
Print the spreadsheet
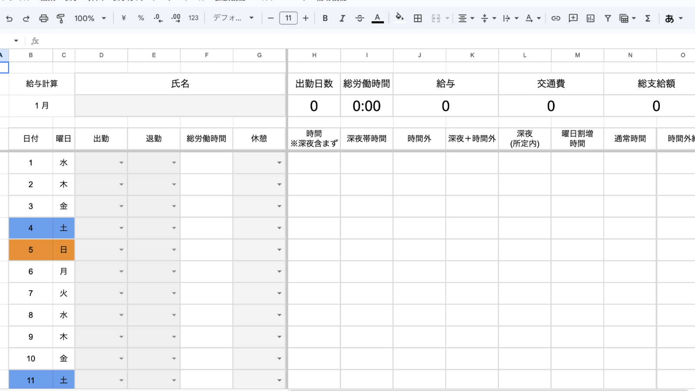pos(43,18)
